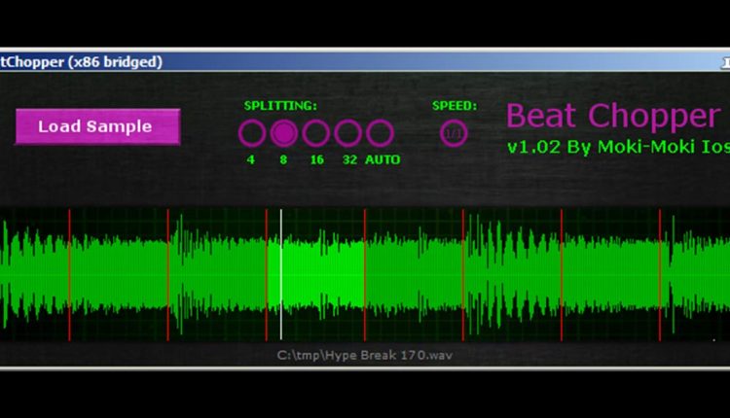Screen dimensions: 730x418
Task: Set splitting to 32 slices
Action: pyautogui.click(x=347, y=133)
